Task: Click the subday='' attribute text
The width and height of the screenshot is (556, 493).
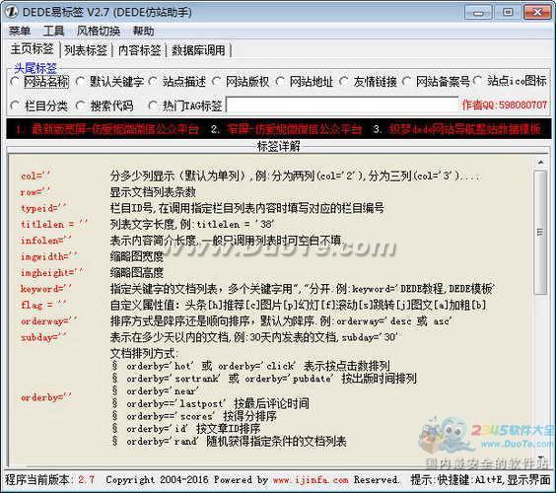Action: pyautogui.click(x=43, y=337)
